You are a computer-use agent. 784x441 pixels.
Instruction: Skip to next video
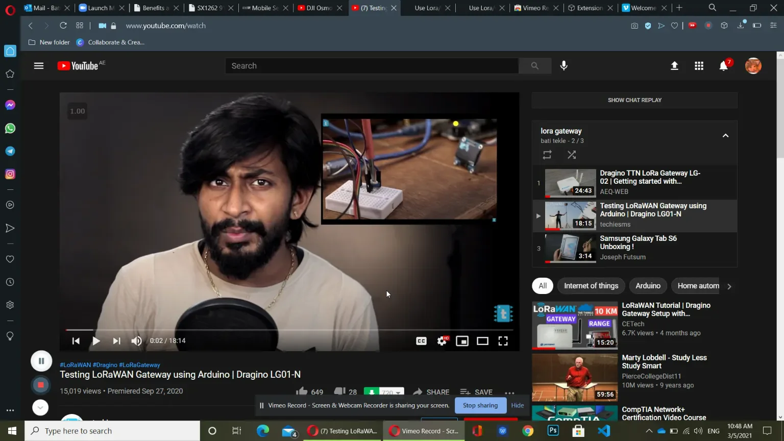click(116, 341)
